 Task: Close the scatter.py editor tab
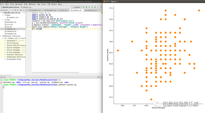(x=83, y=10)
